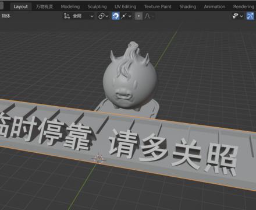
Task: Open the Animation workspace tab
Action: [215, 6]
